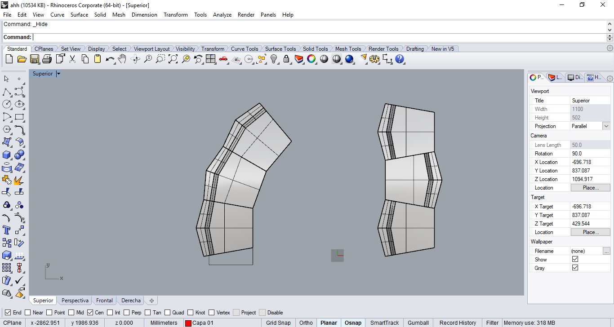
Task: Open the properties panel gear options menu
Action: (x=610, y=79)
